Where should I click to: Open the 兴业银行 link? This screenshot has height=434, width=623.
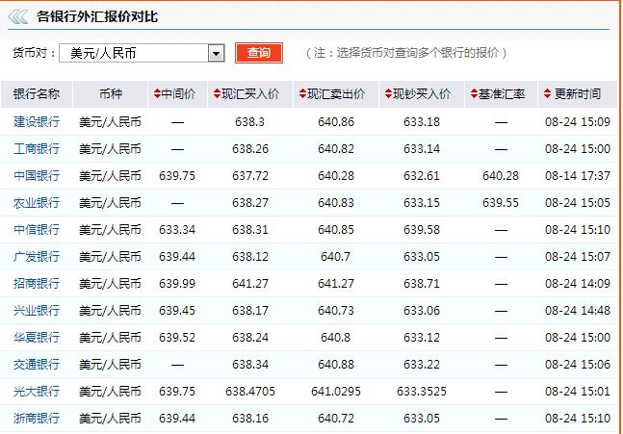pos(37,311)
